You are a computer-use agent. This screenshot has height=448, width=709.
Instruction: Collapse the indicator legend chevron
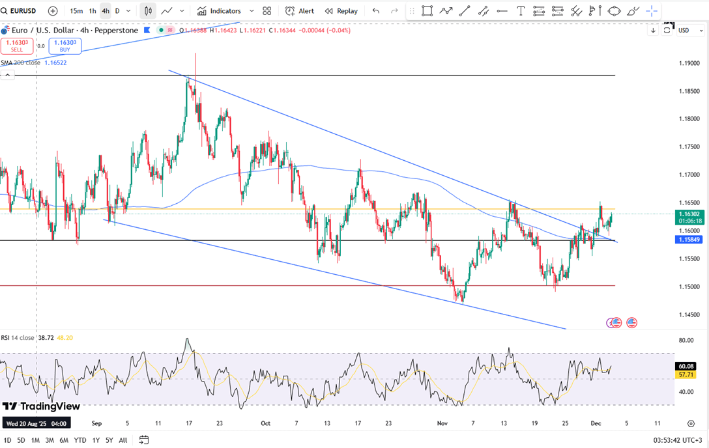click(x=7, y=75)
